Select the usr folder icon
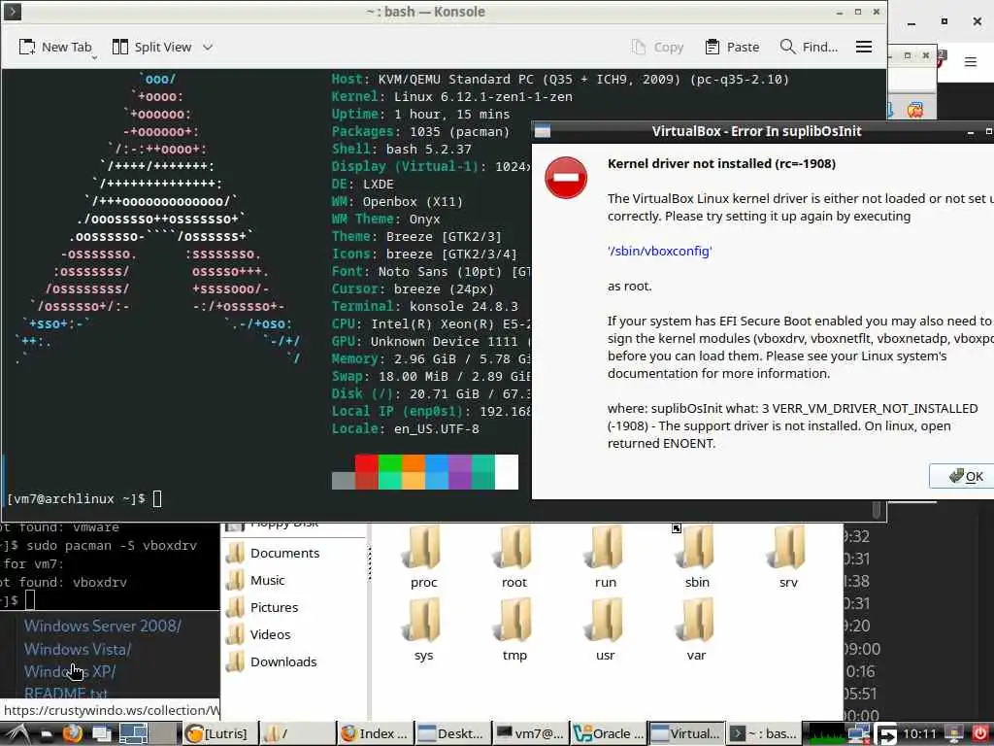 tap(606, 621)
